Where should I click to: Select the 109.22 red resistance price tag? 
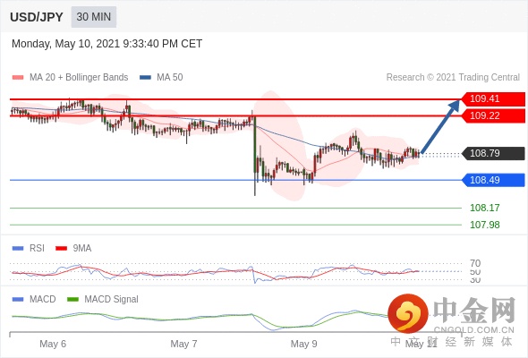(x=493, y=115)
